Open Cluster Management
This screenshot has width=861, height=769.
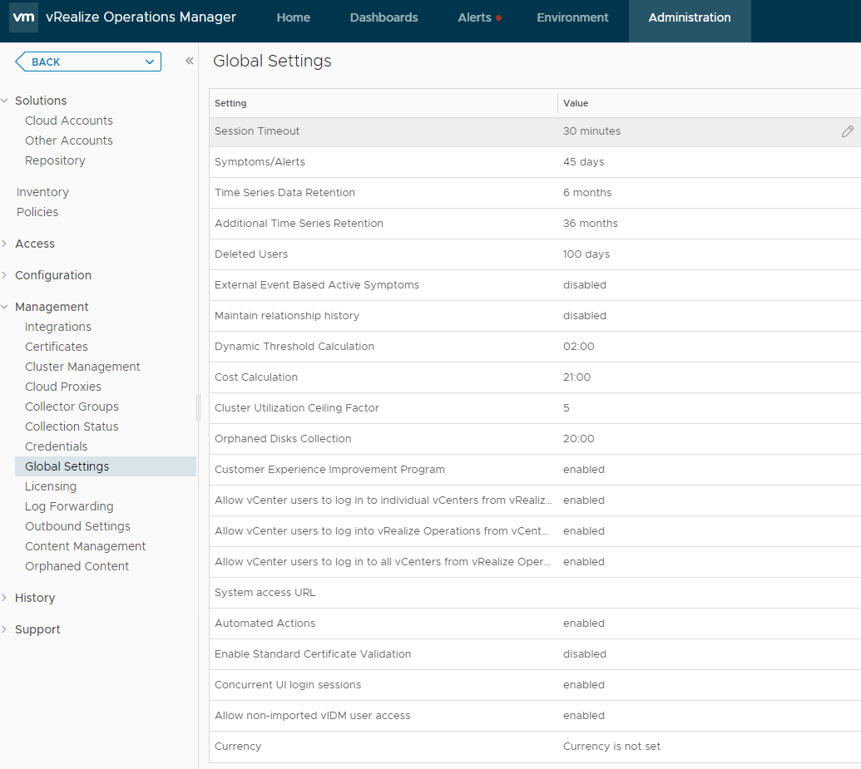point(82,367)
